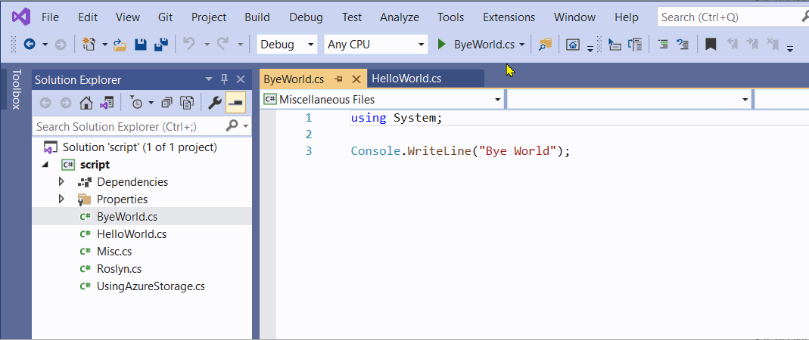
Task: Start debugging with green play button
Action: 441,45
